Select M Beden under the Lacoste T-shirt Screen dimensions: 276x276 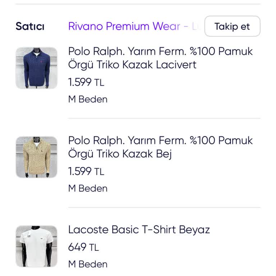click(88, 264)
